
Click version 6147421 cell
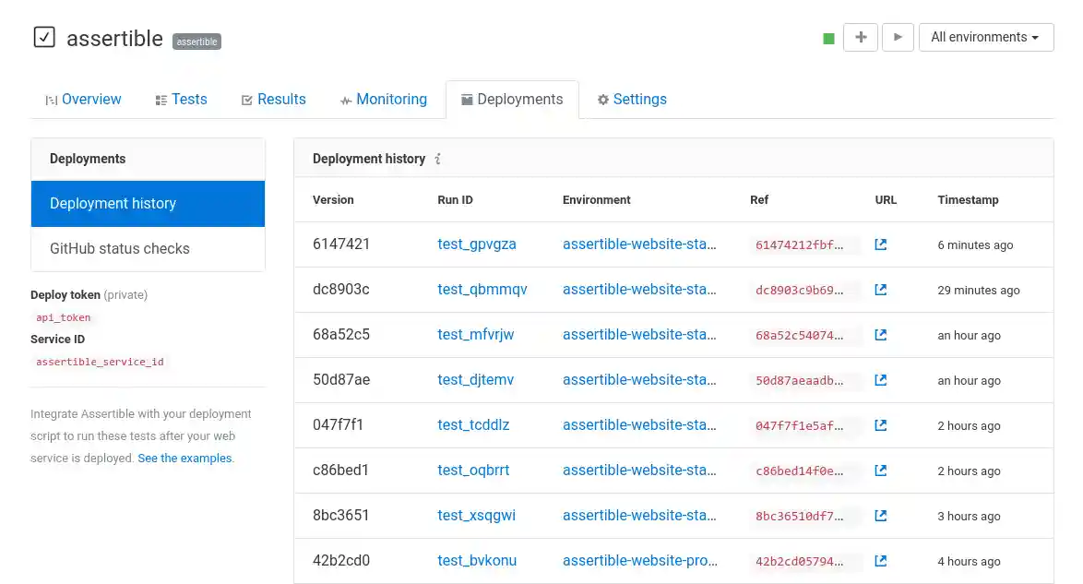point(341,244)
